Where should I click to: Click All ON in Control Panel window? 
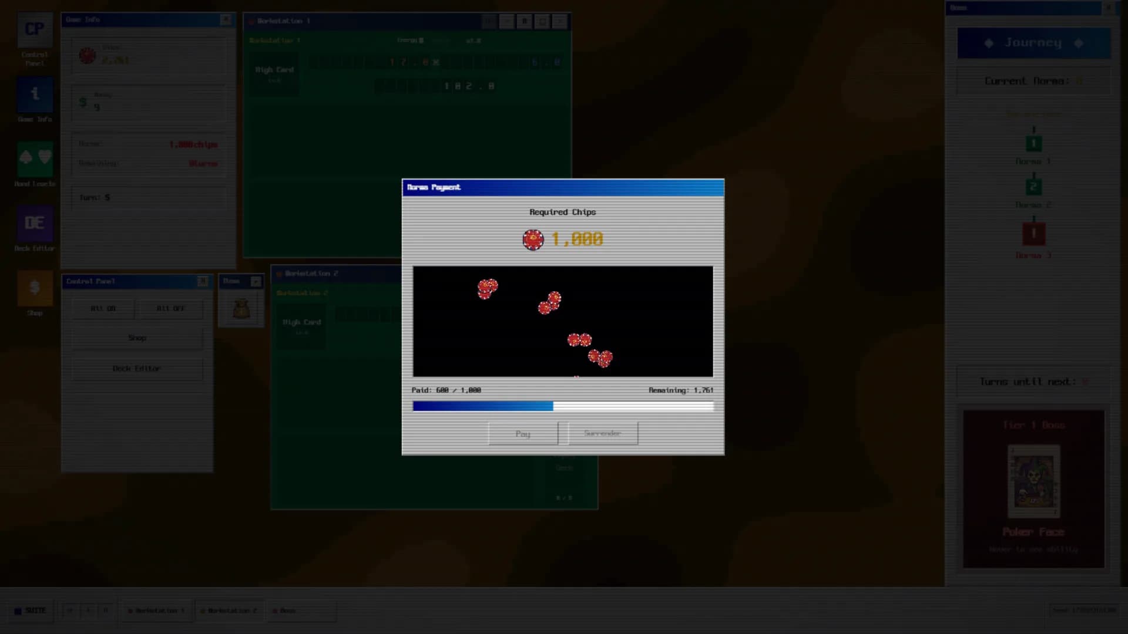103,309
